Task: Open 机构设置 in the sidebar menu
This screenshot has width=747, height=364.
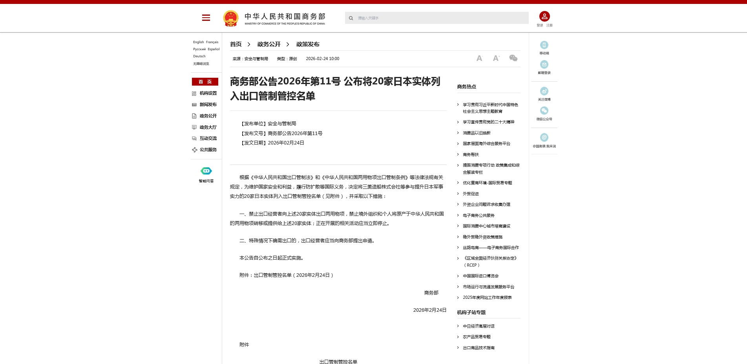Action: 208,93
